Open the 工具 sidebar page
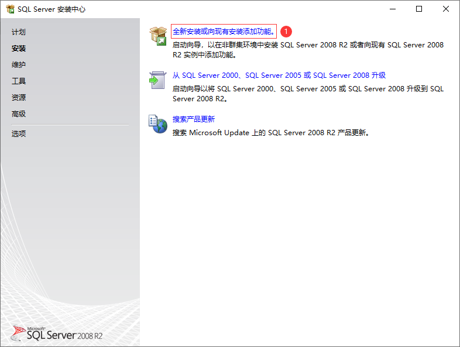Screen dimensions: 460x347 tap(19, 81)
